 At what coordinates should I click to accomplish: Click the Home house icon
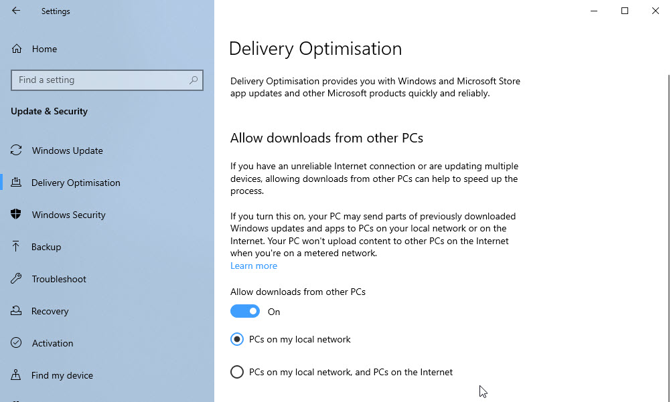click(16, 49)
